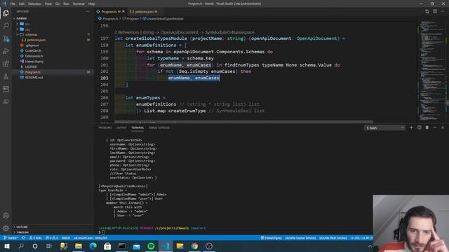Open OBS Studio from taskbar
Screen dimensions: 449x252
[209, 246]
